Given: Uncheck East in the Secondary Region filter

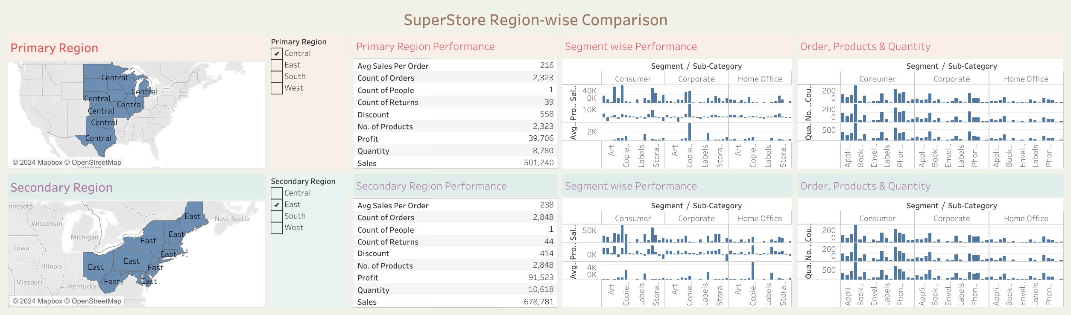Looking at the screenshot, I should tap(277, 205).
